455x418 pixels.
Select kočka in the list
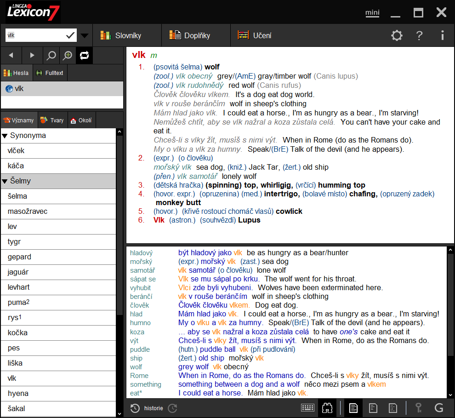coord(59,332)
